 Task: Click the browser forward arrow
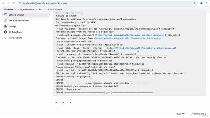(x=9, y=3)
